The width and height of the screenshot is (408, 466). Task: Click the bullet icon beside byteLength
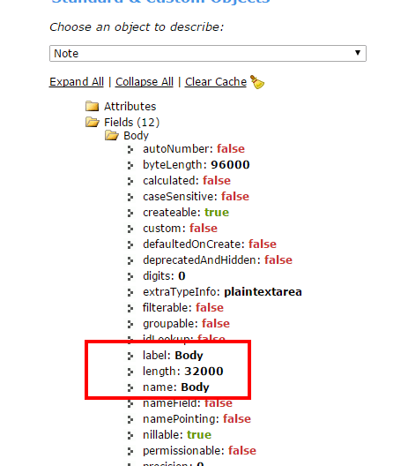coord(130,165)
